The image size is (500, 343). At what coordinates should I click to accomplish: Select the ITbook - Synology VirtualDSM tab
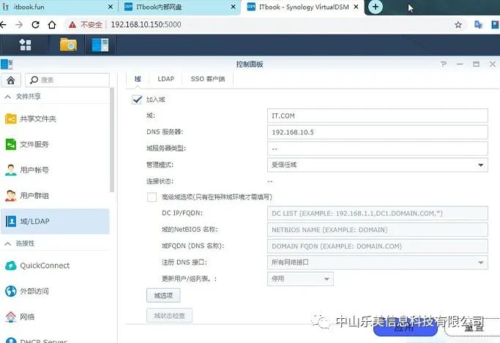[x=303, y=7]
